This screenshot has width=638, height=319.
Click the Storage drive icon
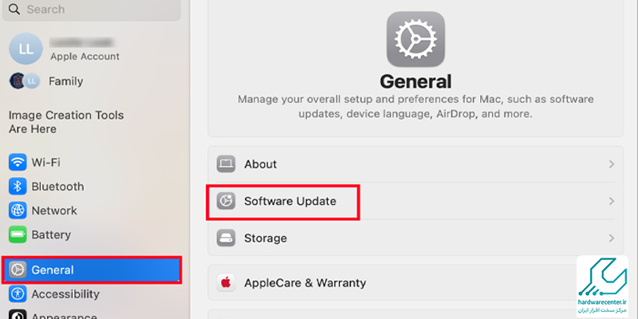tap(226, 238)
